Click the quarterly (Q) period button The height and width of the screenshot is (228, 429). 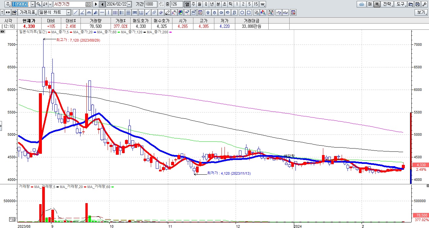(x=206, y=4)
